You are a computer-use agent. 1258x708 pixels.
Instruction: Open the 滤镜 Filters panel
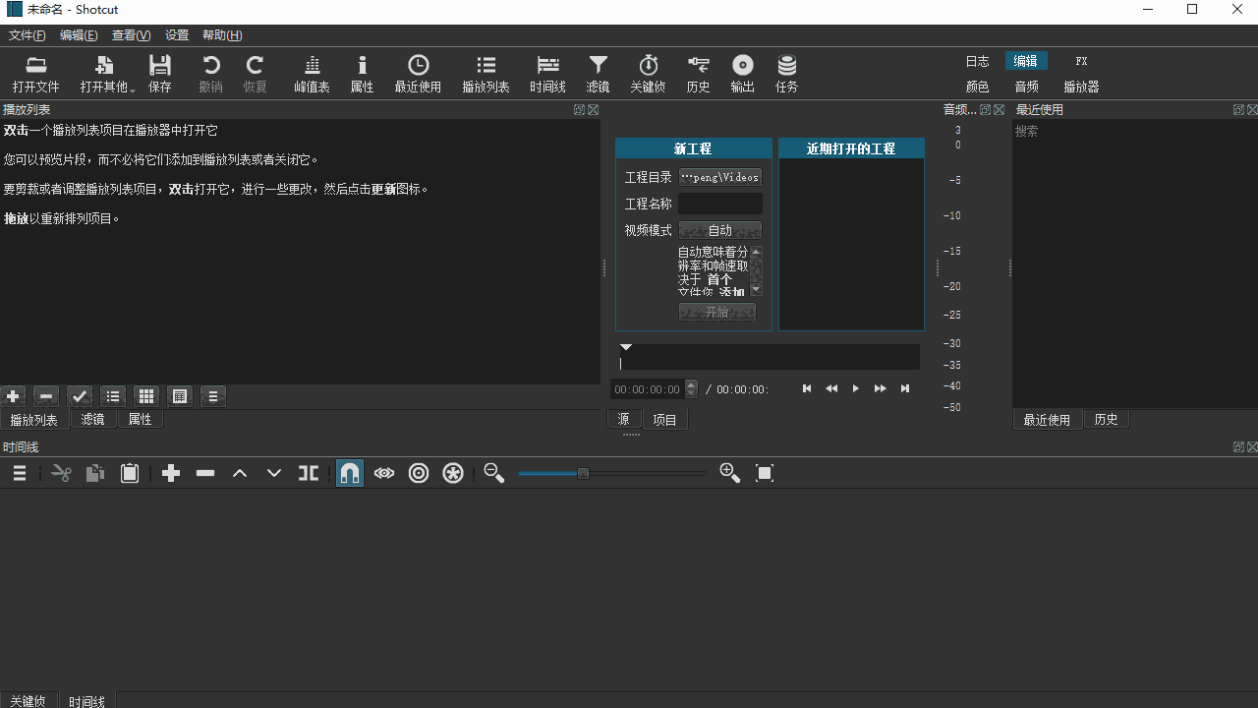pyautogui.click(x=598, y=74)
